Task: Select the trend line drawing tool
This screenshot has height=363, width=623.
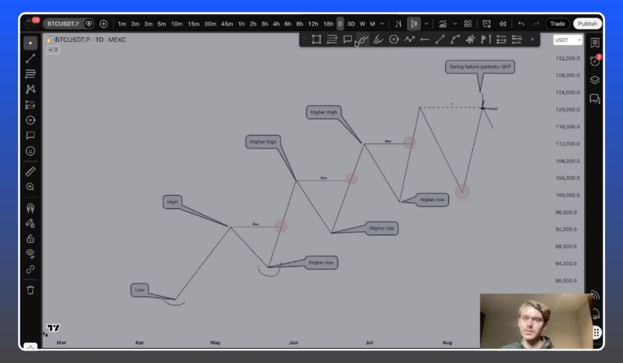Action: coord(30,59)
